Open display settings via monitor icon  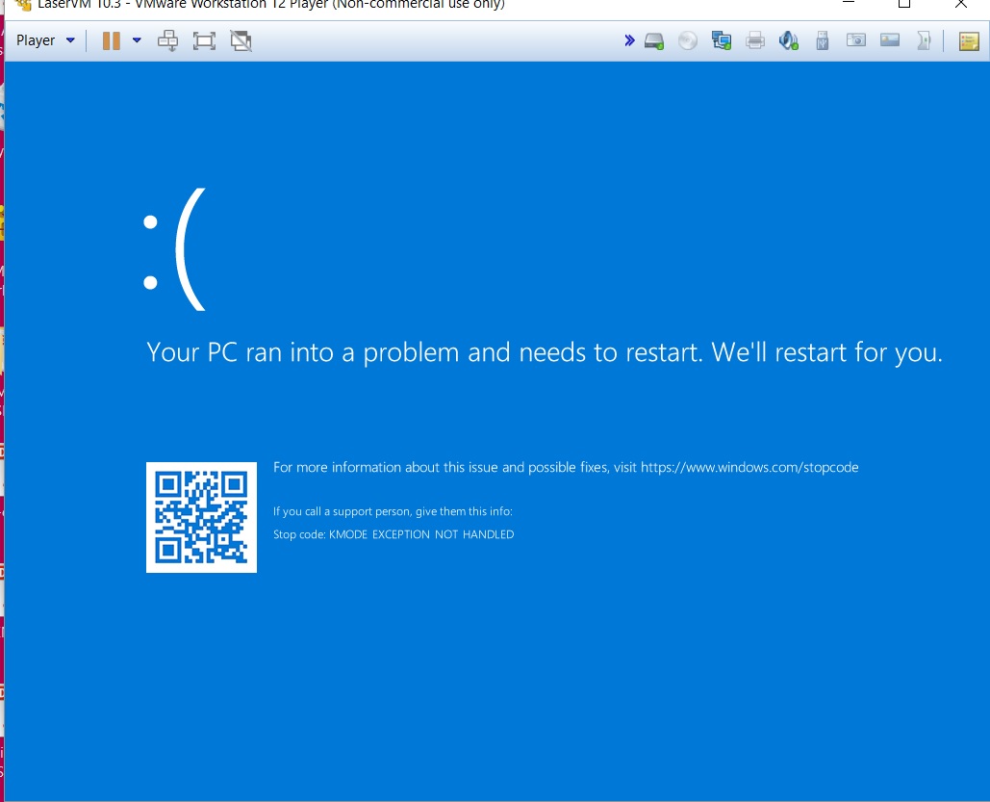890,40
